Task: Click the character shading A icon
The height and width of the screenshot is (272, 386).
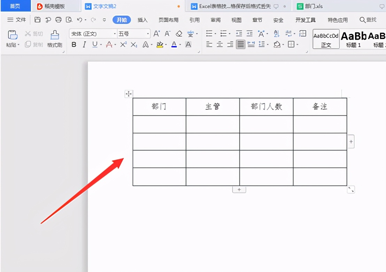Action: [x=188, y=45]
